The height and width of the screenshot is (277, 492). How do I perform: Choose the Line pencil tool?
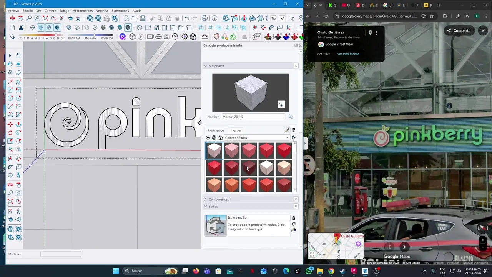[x=10, y=82]
